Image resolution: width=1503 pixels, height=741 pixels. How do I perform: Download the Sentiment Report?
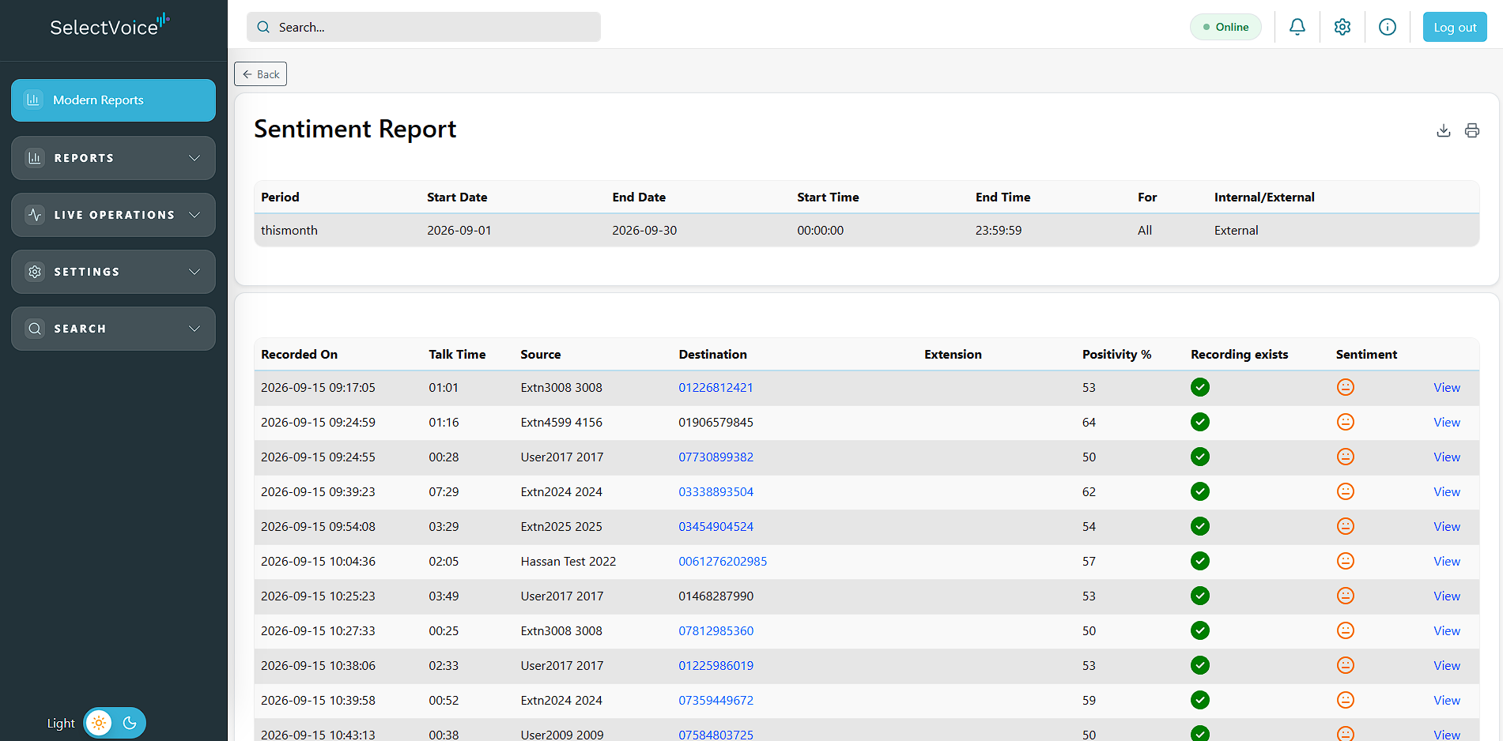[1444, 130]
